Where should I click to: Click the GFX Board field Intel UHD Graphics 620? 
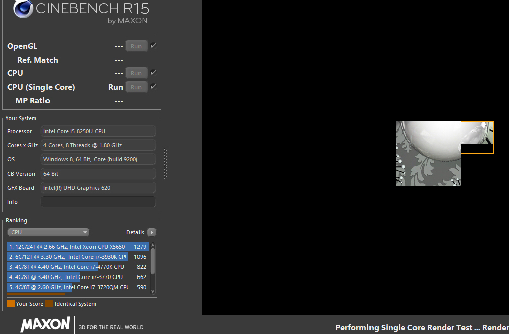(98, 188)
